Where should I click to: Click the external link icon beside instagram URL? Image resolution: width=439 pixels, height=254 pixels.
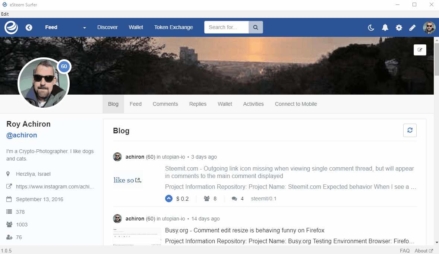[x=9, y=186]
